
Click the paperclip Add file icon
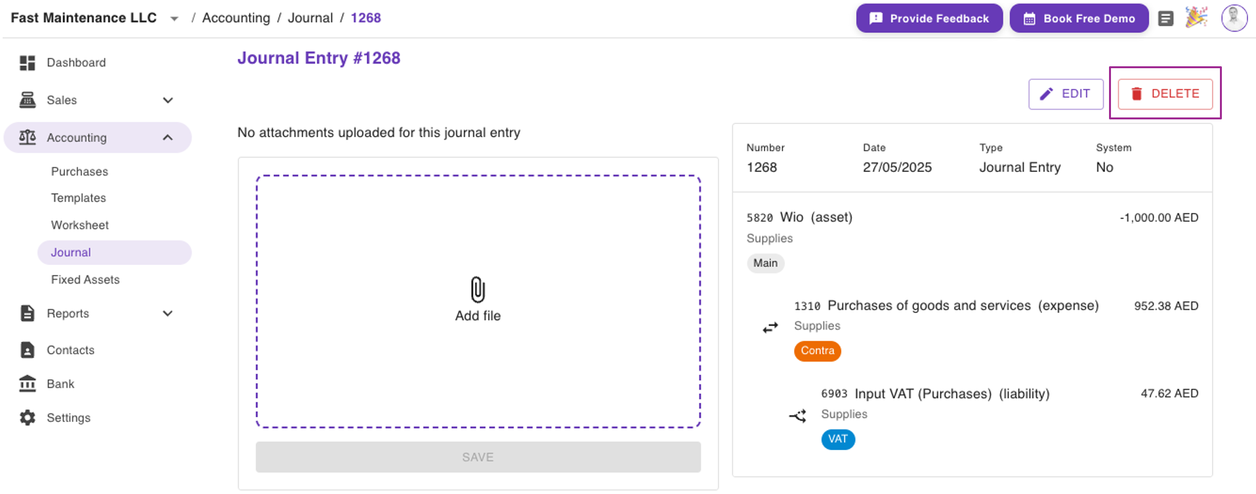click(478, 290)
